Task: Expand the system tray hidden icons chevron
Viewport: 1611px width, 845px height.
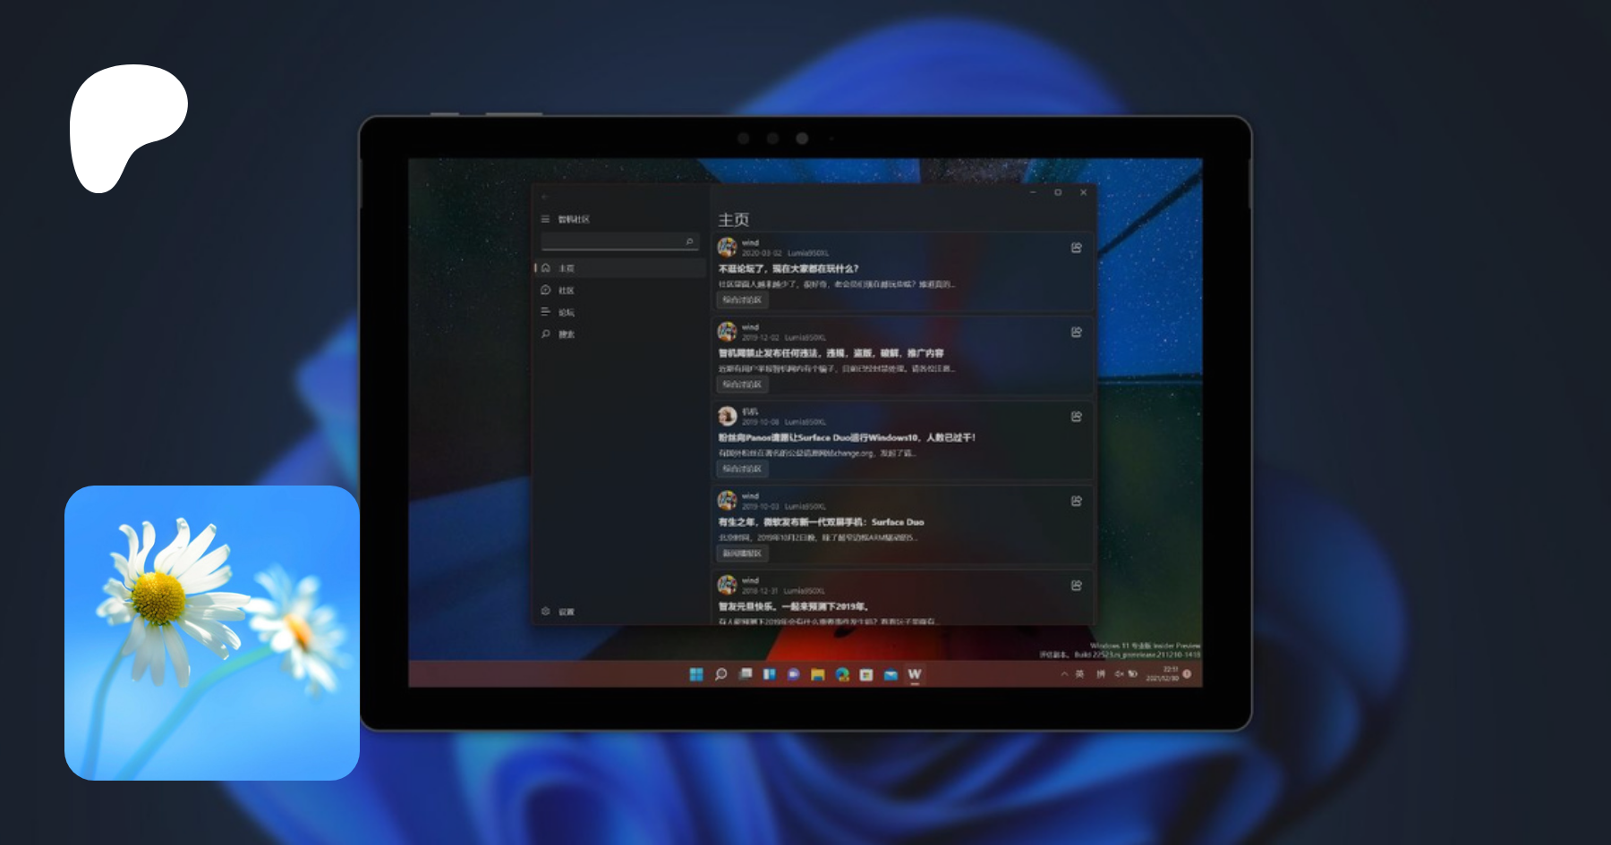Action: point(1064,674)
